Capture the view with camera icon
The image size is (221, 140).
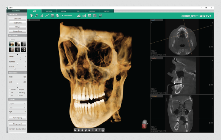pyautogui.click(x=52, y=16)
